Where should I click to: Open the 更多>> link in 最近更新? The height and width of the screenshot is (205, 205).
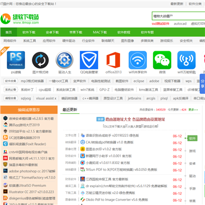[x=193, y=110]
